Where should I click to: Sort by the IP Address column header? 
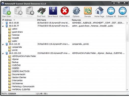pyautogui.click(x=19, y=20)
